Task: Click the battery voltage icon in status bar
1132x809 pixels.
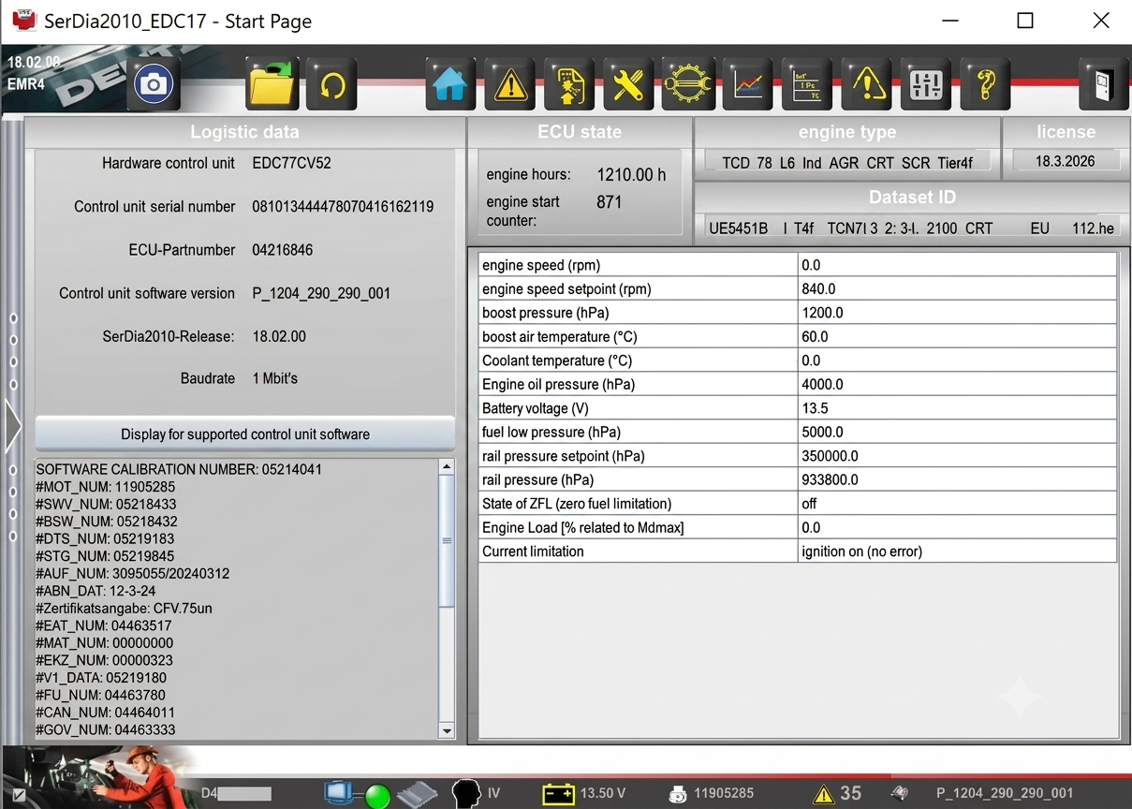Action: (559, 794)
